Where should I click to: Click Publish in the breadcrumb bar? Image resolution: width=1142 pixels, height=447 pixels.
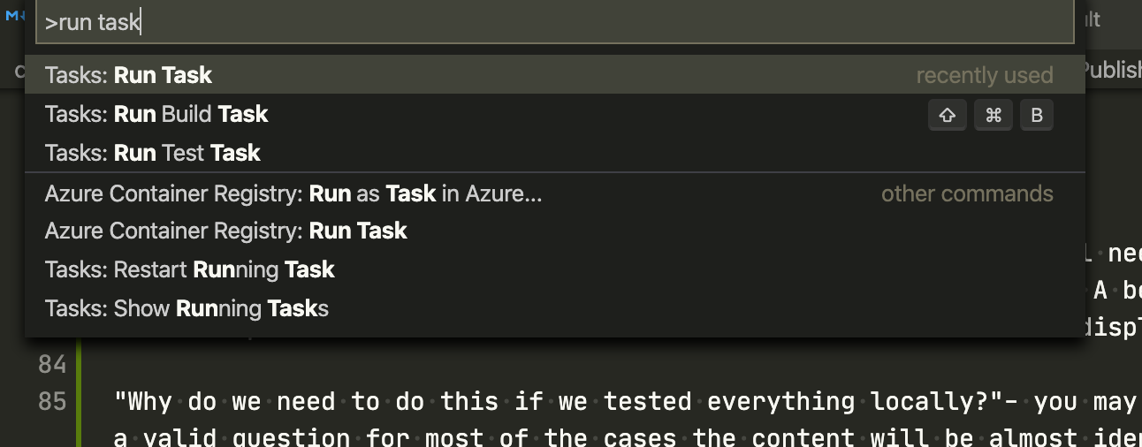point(1112,70)
